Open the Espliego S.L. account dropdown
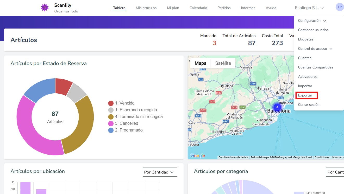The height and width of the screenshot is (194, 344). (309, 8)
